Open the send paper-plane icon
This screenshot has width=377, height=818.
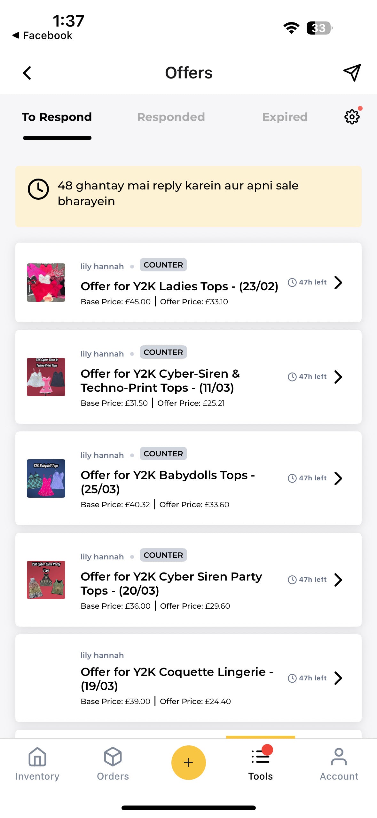click(x=352, y=73)
